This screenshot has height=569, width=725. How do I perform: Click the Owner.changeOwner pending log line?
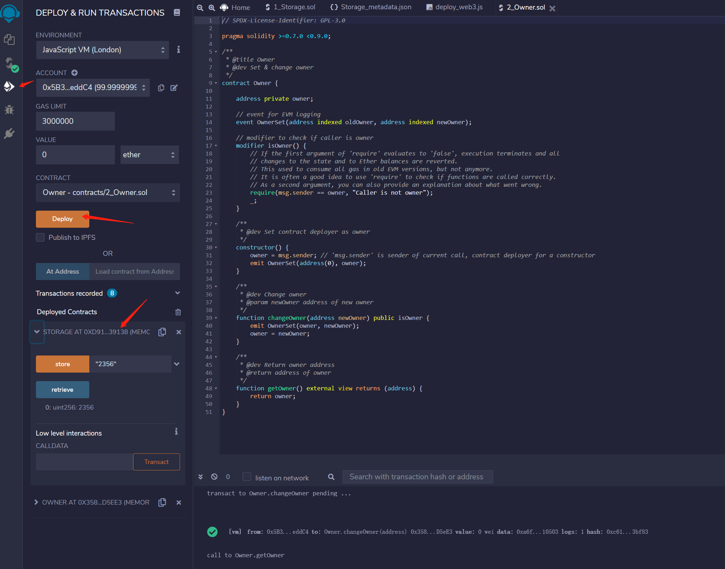coord(279,493)
